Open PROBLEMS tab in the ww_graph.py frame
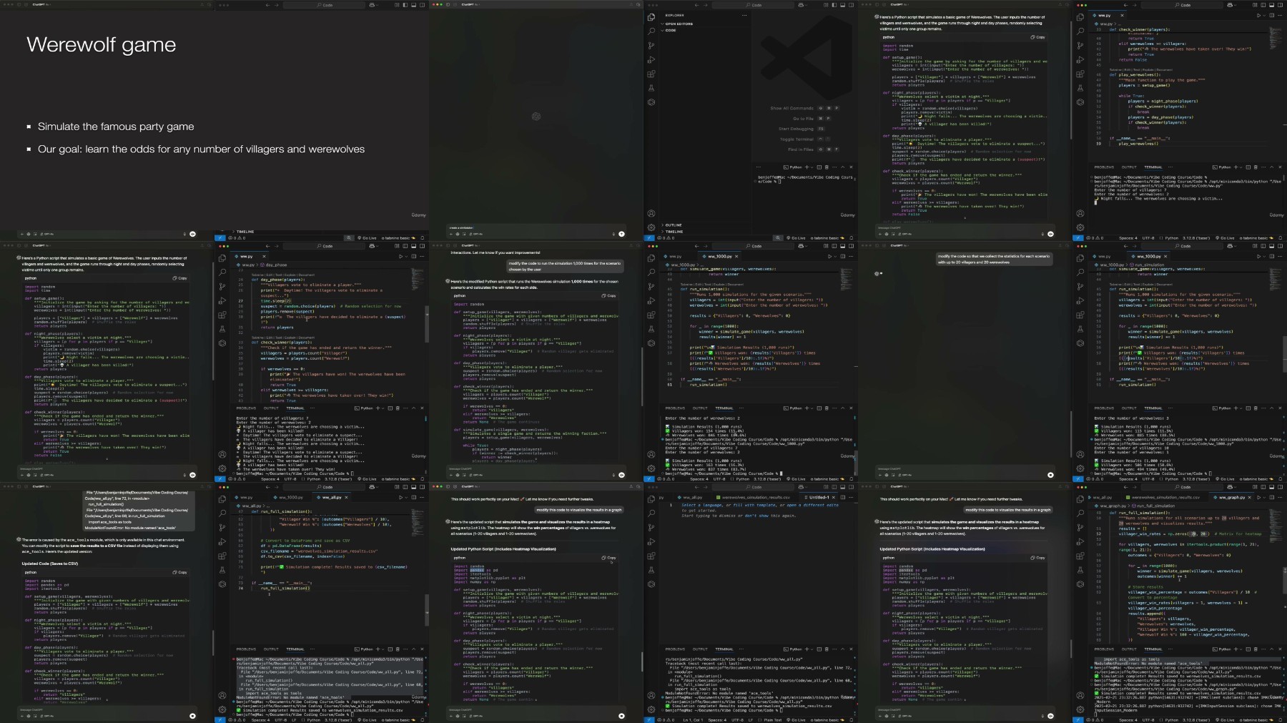The height and width of the screenshot is (723, 1287). [x=1104, y=649]
